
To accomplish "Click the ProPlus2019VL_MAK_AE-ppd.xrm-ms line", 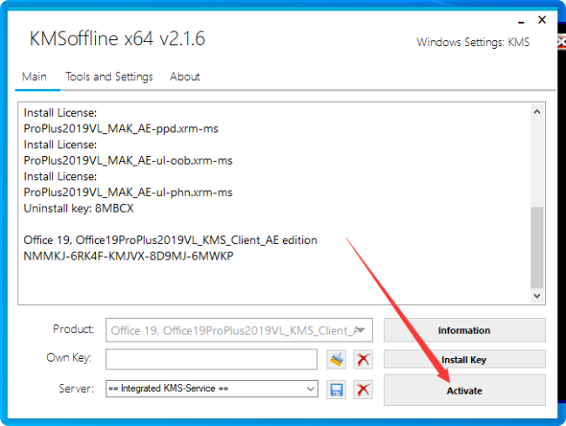I will [x=121, y=129].
